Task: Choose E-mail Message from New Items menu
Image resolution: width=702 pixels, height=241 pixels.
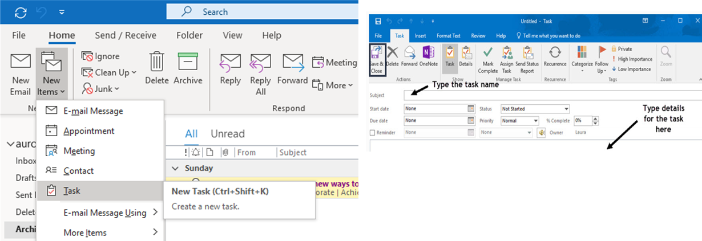Action: 100,111
